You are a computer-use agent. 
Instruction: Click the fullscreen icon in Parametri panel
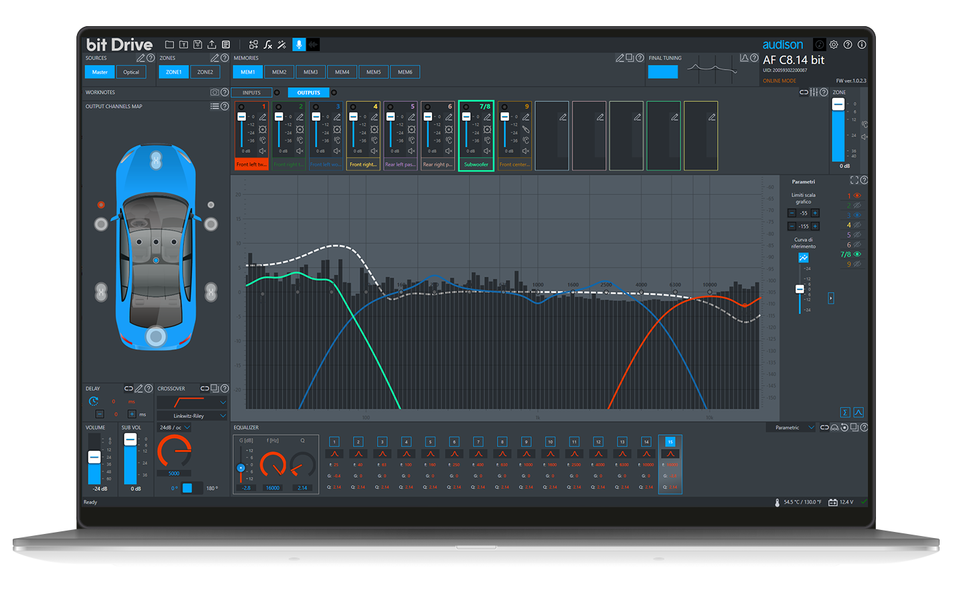[854, 180]
